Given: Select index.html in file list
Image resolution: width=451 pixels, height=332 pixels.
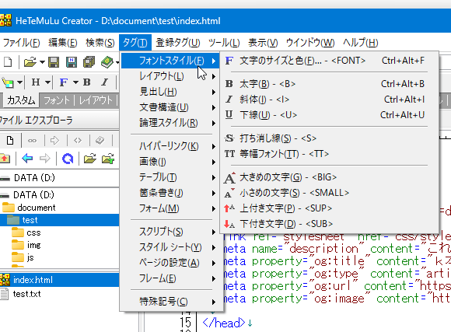Looking at the screenshot, I should (33, 280).
